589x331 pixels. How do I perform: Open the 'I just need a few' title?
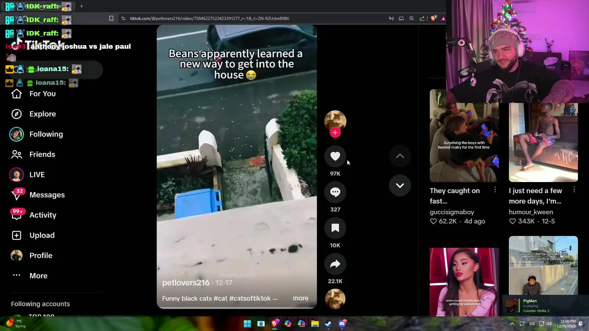[x=536, y=196]
